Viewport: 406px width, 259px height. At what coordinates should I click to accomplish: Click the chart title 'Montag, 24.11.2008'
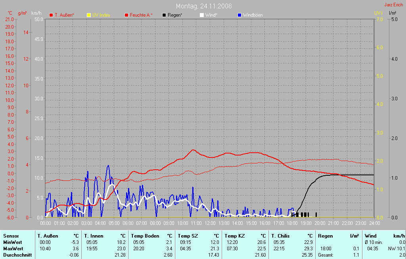click(x=204, y=6)
